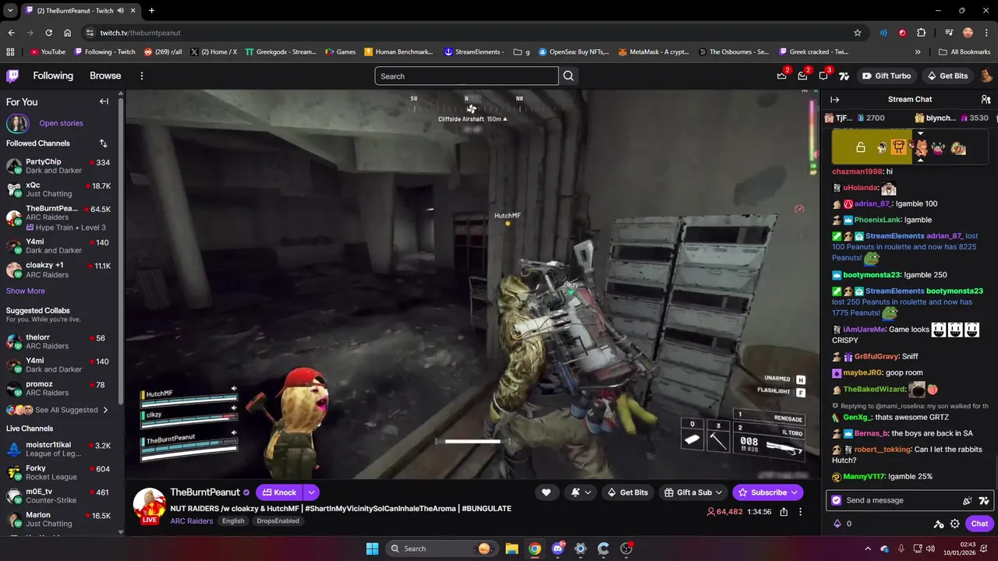Click the browser address bar URL
The height and width of the screenshot is (561, 998).
tap(140, 33)
